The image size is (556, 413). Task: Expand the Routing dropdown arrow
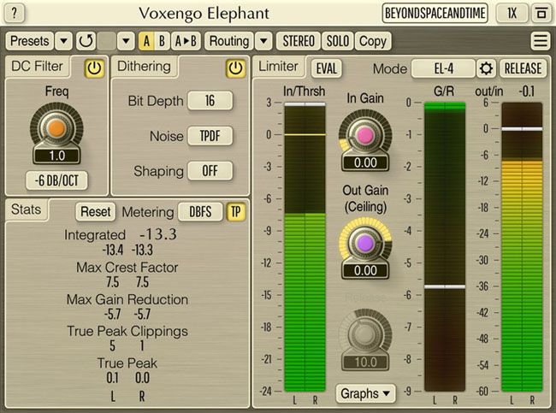(263, 41)
